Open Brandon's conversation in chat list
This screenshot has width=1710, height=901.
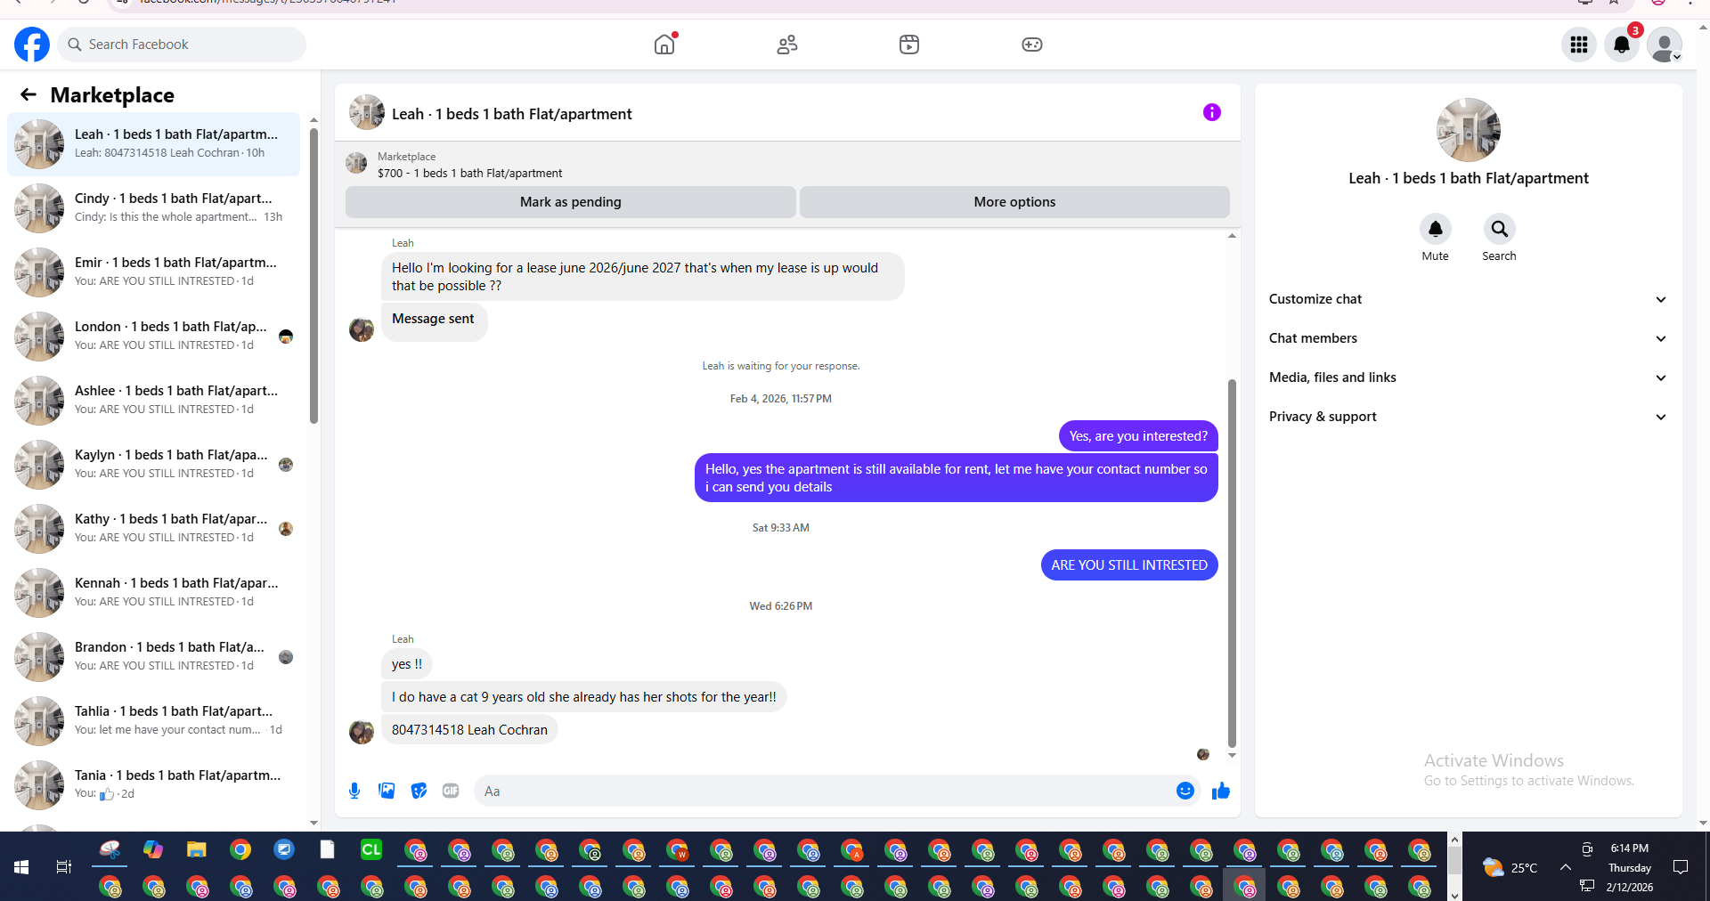[x=154, y=657]
